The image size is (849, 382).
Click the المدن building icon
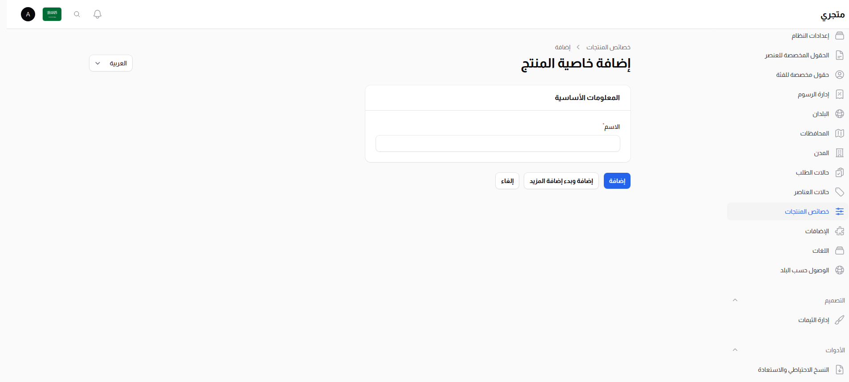coord(840,153)
